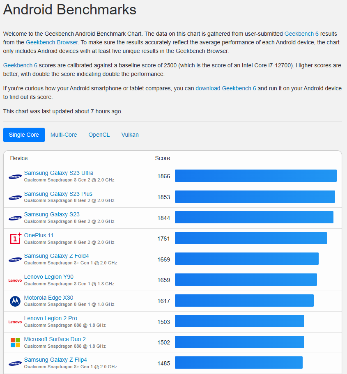The height and width of the screenshot is (374, 347).
Task: Click the score value 1617
Action: [x=164, y=301]
